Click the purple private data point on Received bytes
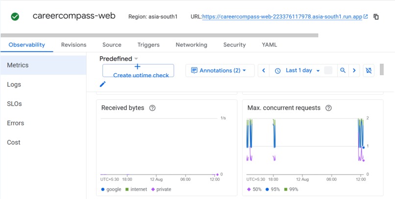395x199 pixels. 217,175
